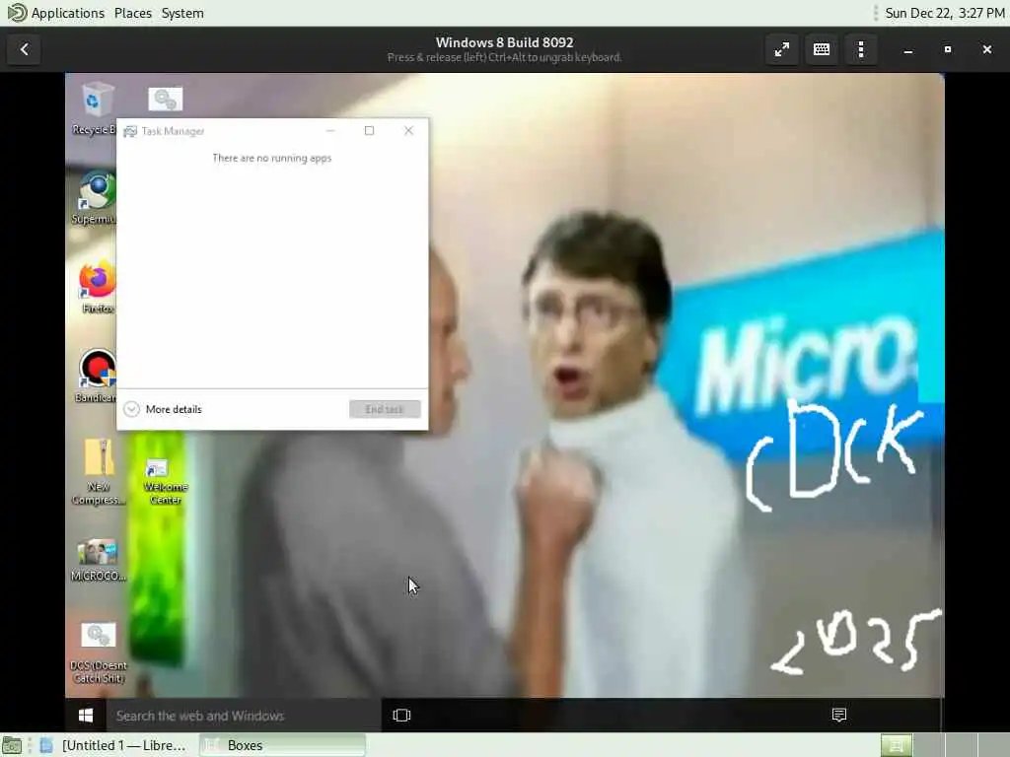The height and width of the screenshot is (757, 1010).
Task: Open the System menu
Action: click(182, 13)
